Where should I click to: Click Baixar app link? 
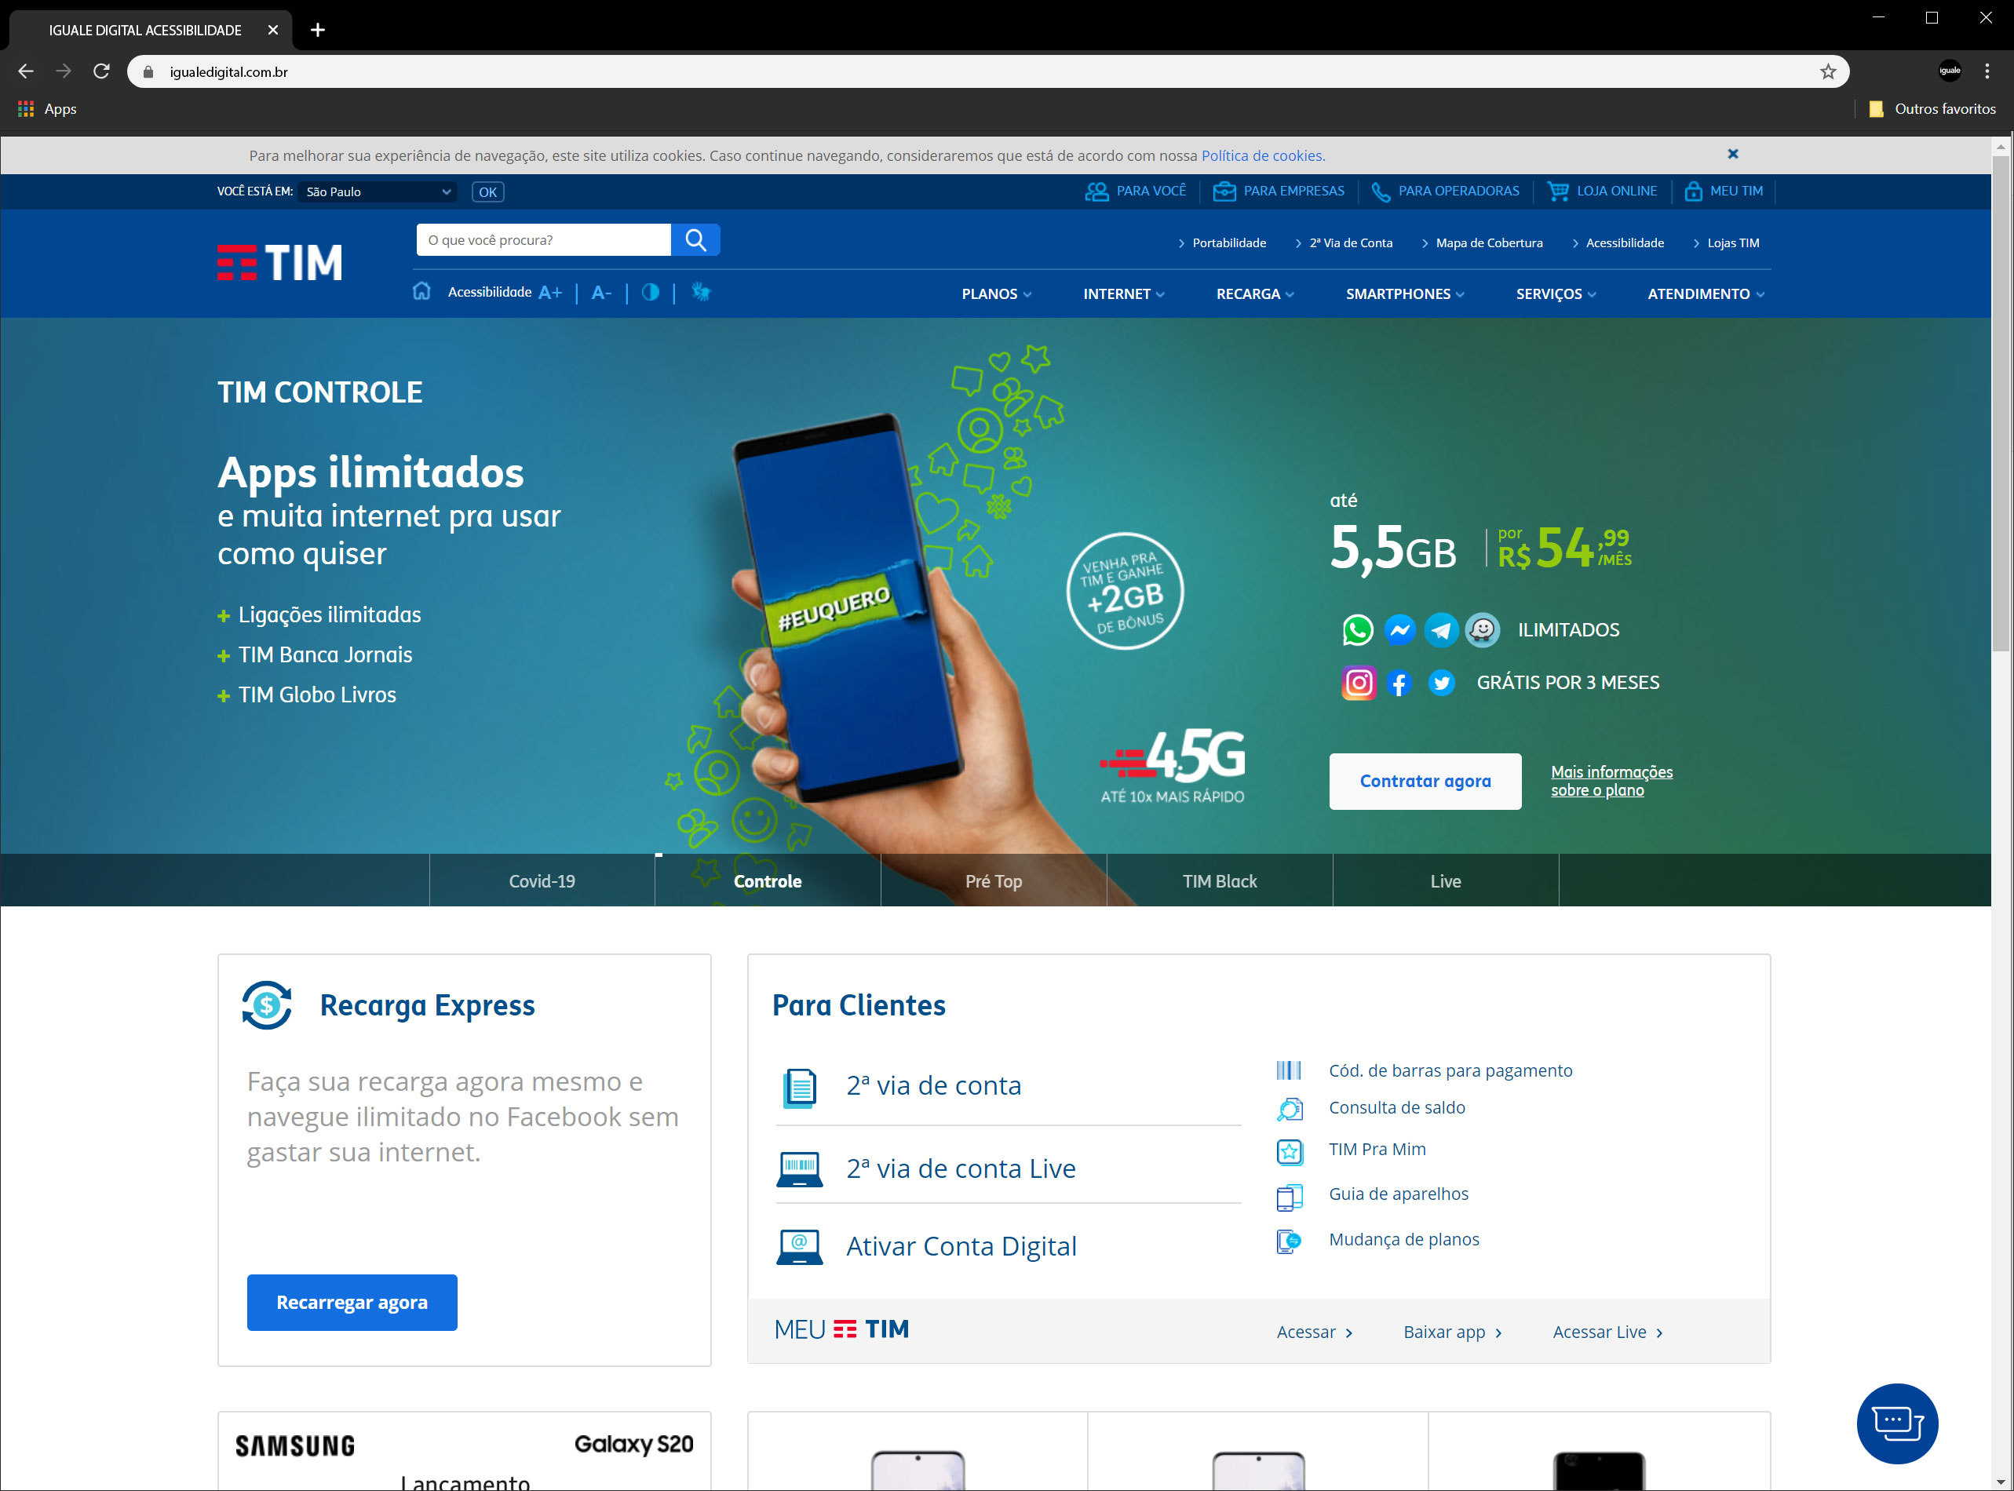(1453, 1332)
